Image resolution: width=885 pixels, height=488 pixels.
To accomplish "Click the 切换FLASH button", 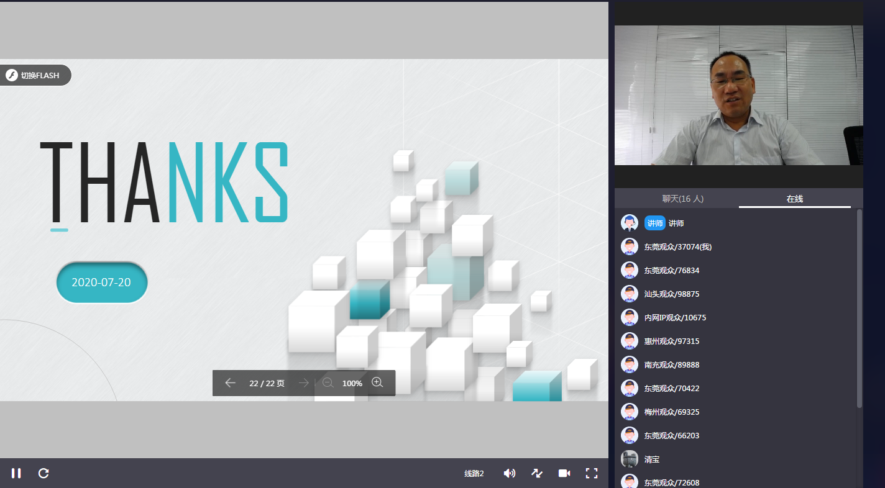I will [35, 76].
